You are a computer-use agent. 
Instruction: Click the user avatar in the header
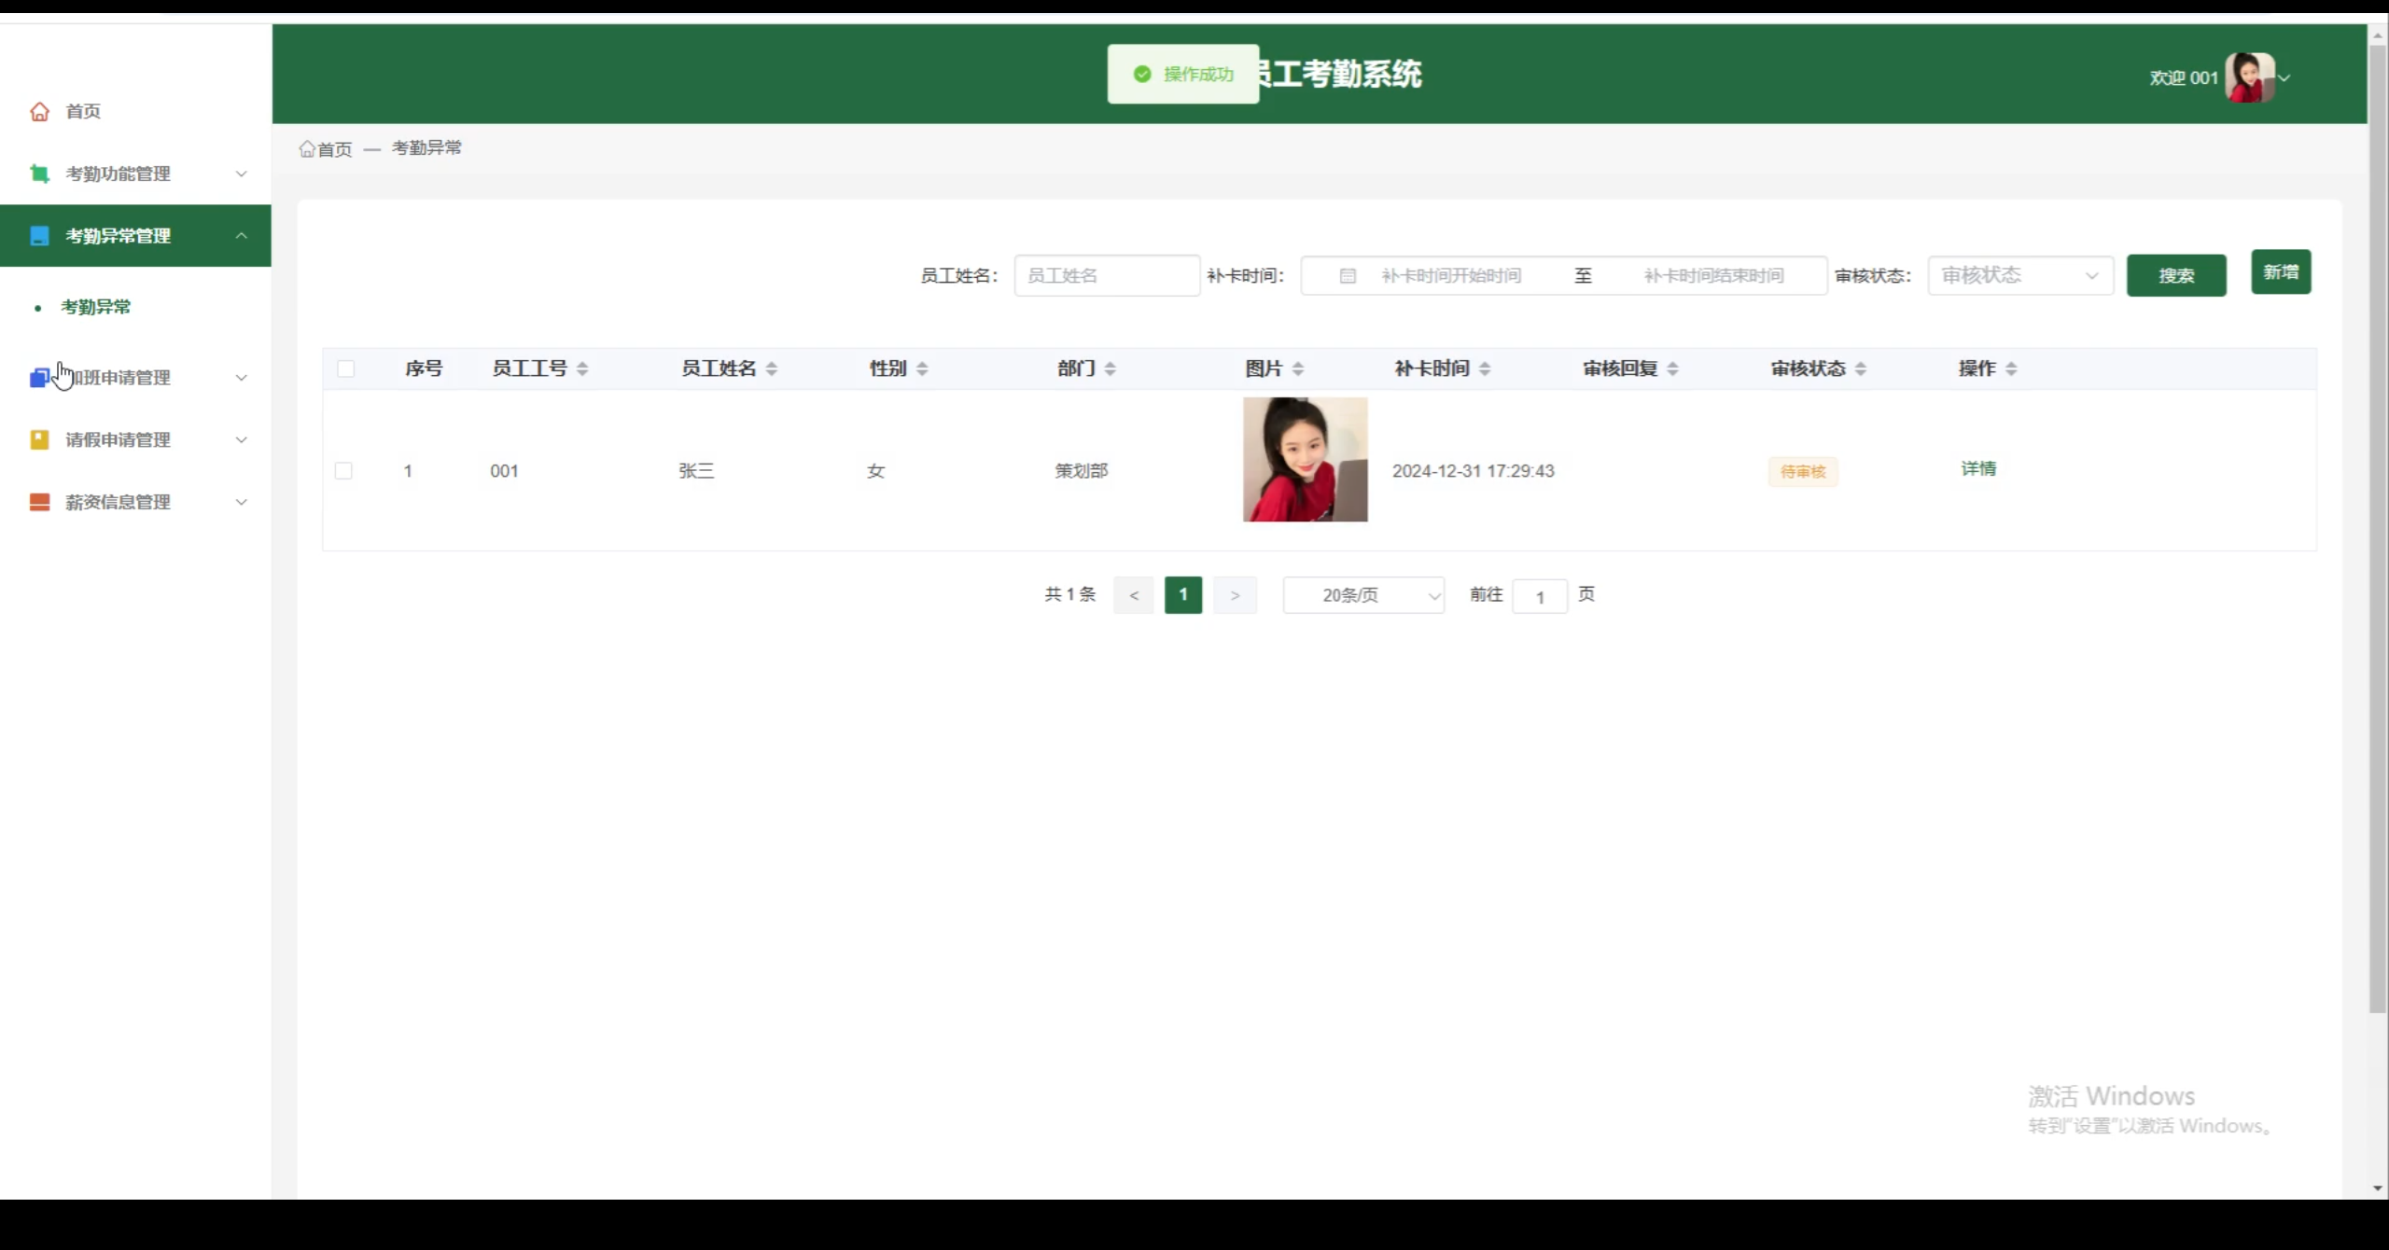pos(2249,77)
